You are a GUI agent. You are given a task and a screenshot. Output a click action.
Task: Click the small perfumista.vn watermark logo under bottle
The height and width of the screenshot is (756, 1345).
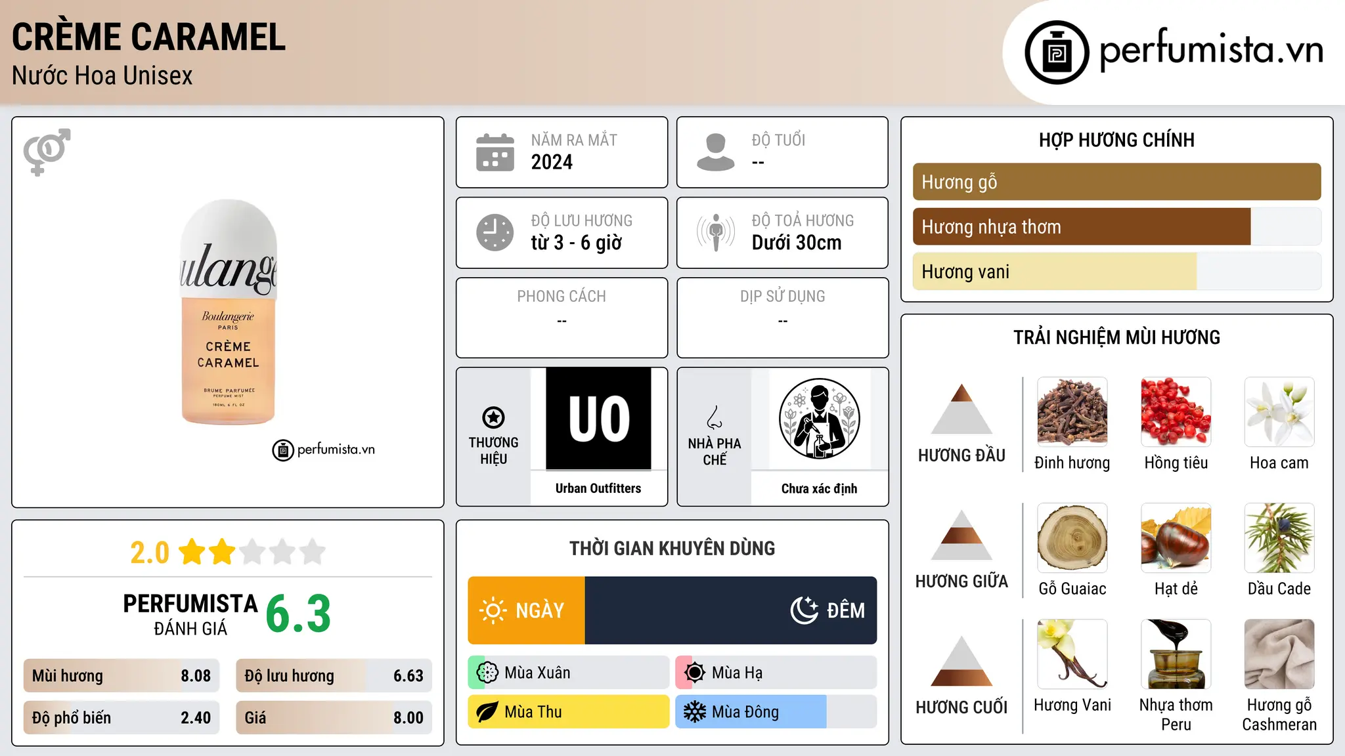click(x=324, y=450)
